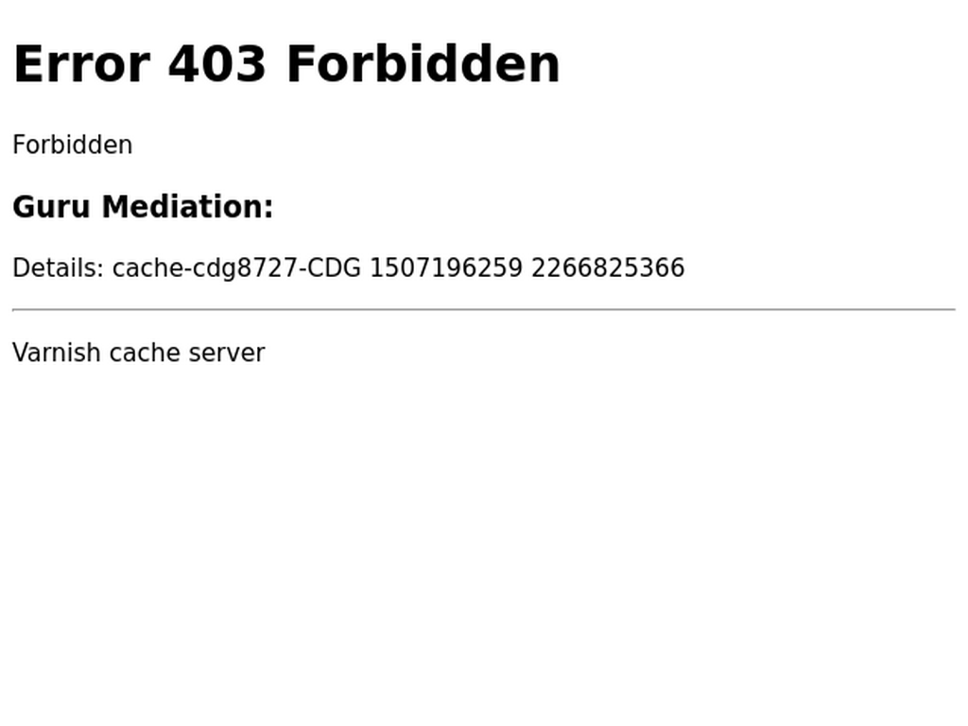The height and width of the screenshot is (726, 968).
Task: Click the word "Guru" in the subheading
Action: tap(51, 206)
